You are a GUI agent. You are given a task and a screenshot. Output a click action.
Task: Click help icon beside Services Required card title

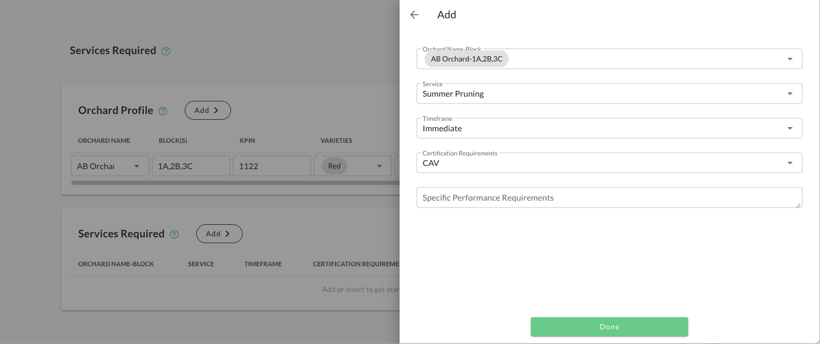[174, 234]
